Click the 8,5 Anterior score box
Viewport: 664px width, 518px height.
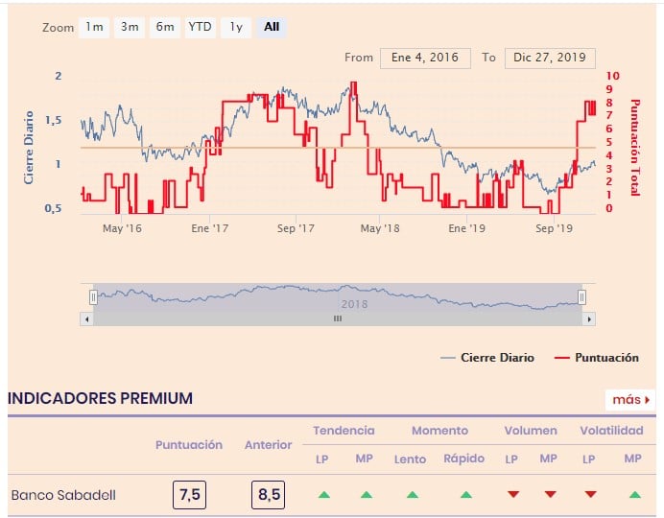click(x=268, y=495)
